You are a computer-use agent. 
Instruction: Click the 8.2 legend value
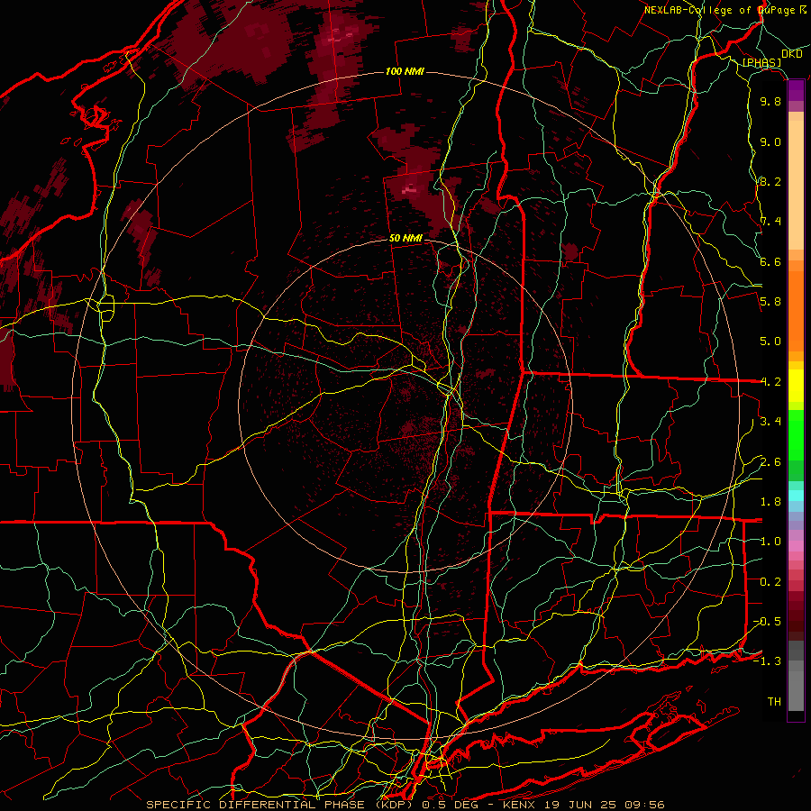tap(770, 181)
